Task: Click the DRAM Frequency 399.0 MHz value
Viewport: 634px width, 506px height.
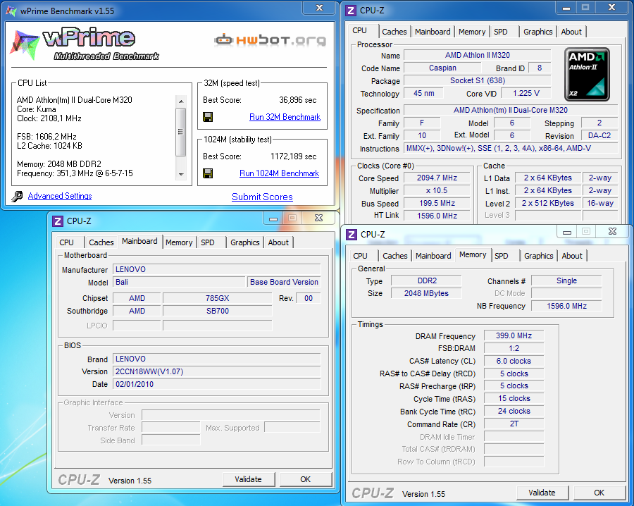Action: coord(514,335)
